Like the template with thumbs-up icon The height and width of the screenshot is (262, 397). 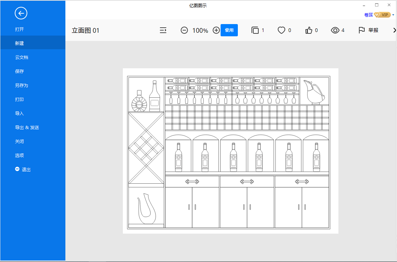(x=309, y=30)
